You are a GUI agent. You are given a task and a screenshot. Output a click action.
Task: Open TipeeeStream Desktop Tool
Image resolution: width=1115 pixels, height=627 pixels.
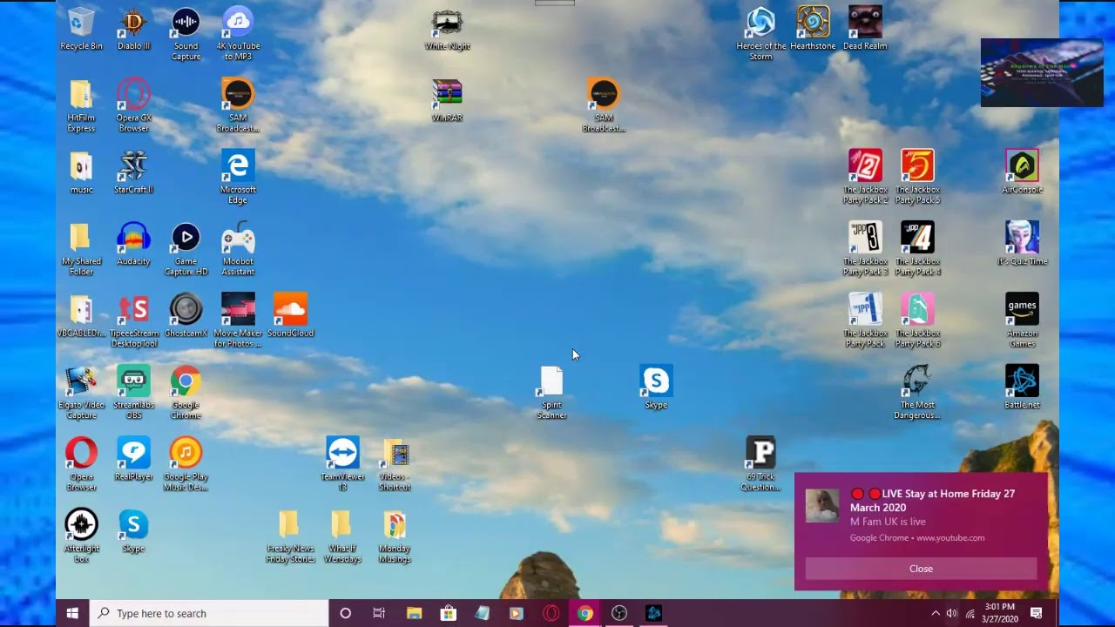(133, 321)
